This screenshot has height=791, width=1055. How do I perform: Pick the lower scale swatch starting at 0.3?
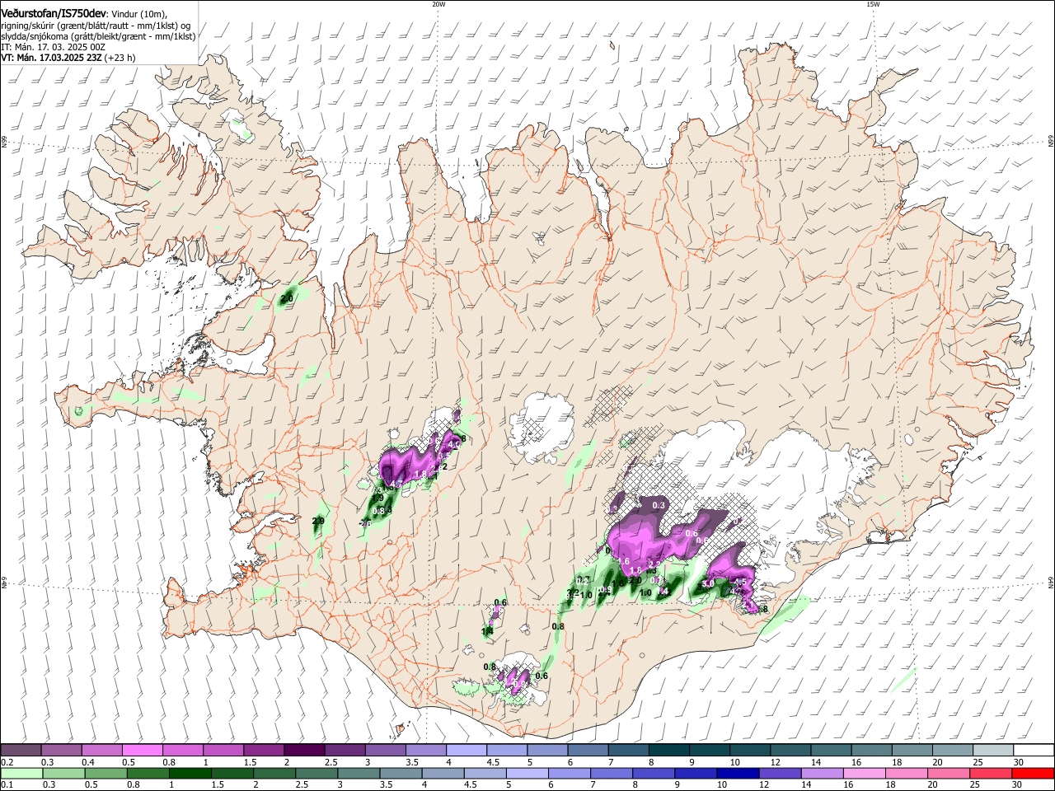[63, 773]
